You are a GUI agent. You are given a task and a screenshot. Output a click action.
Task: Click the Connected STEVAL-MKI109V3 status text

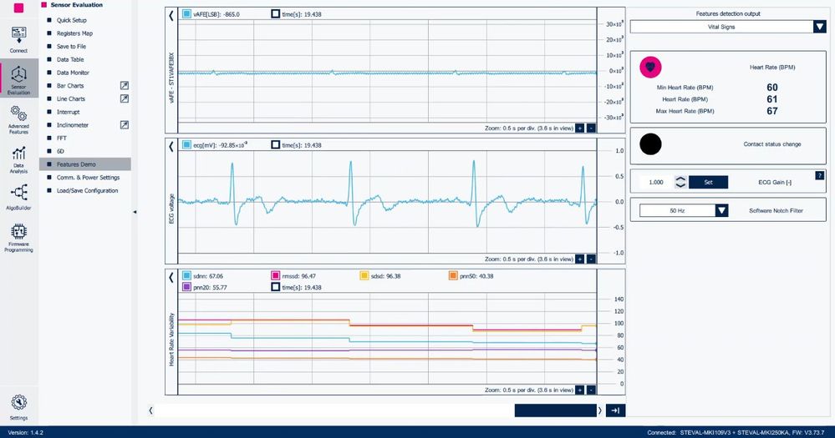[736, 433]
